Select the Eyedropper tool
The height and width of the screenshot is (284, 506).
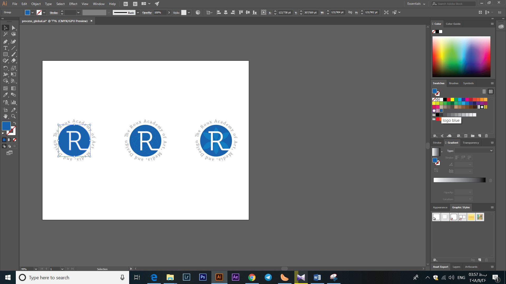coord(6,95)
